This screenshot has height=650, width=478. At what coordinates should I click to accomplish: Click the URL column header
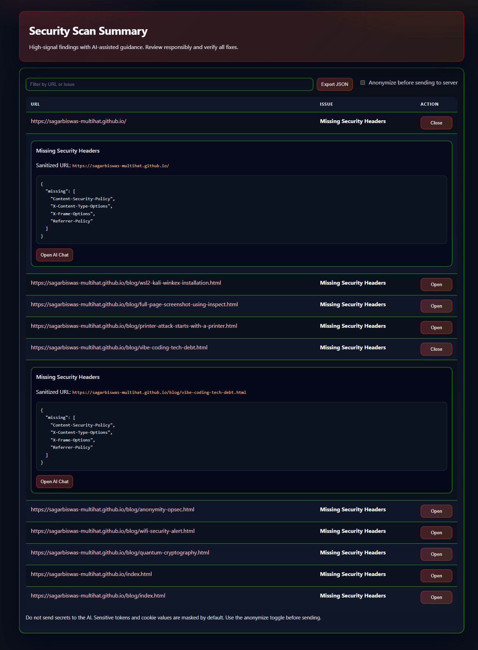pyautogui.click(x=35, y=104)
